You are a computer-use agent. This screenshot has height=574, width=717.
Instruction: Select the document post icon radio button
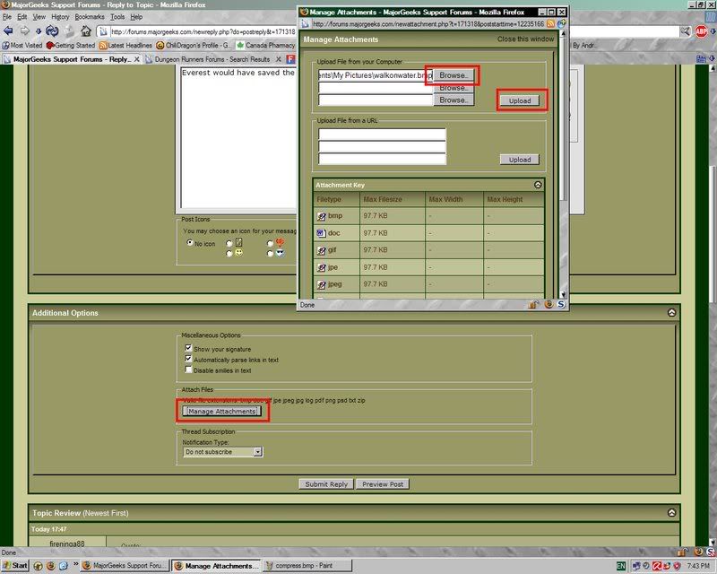pyautogui.click(x=229, y=243)
